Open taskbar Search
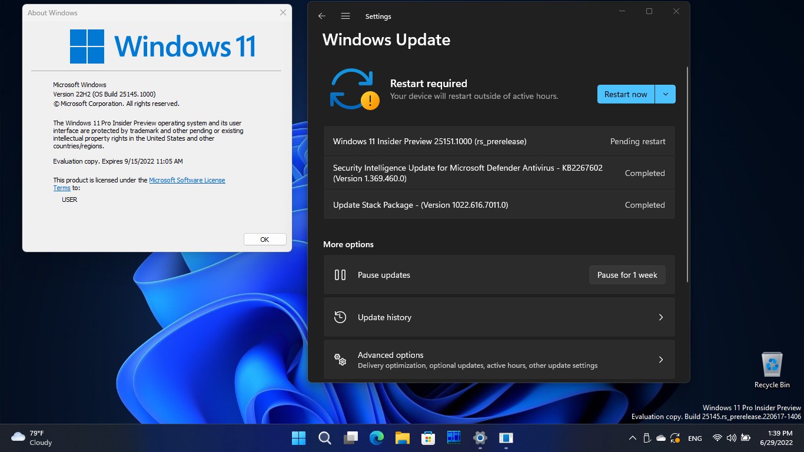The width and height of the screenshot is (804, 452). click(324, 438)
